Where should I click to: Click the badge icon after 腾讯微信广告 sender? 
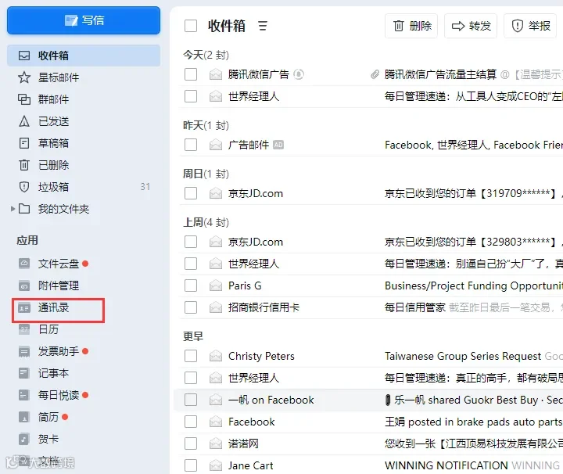[x=299, y=74]
